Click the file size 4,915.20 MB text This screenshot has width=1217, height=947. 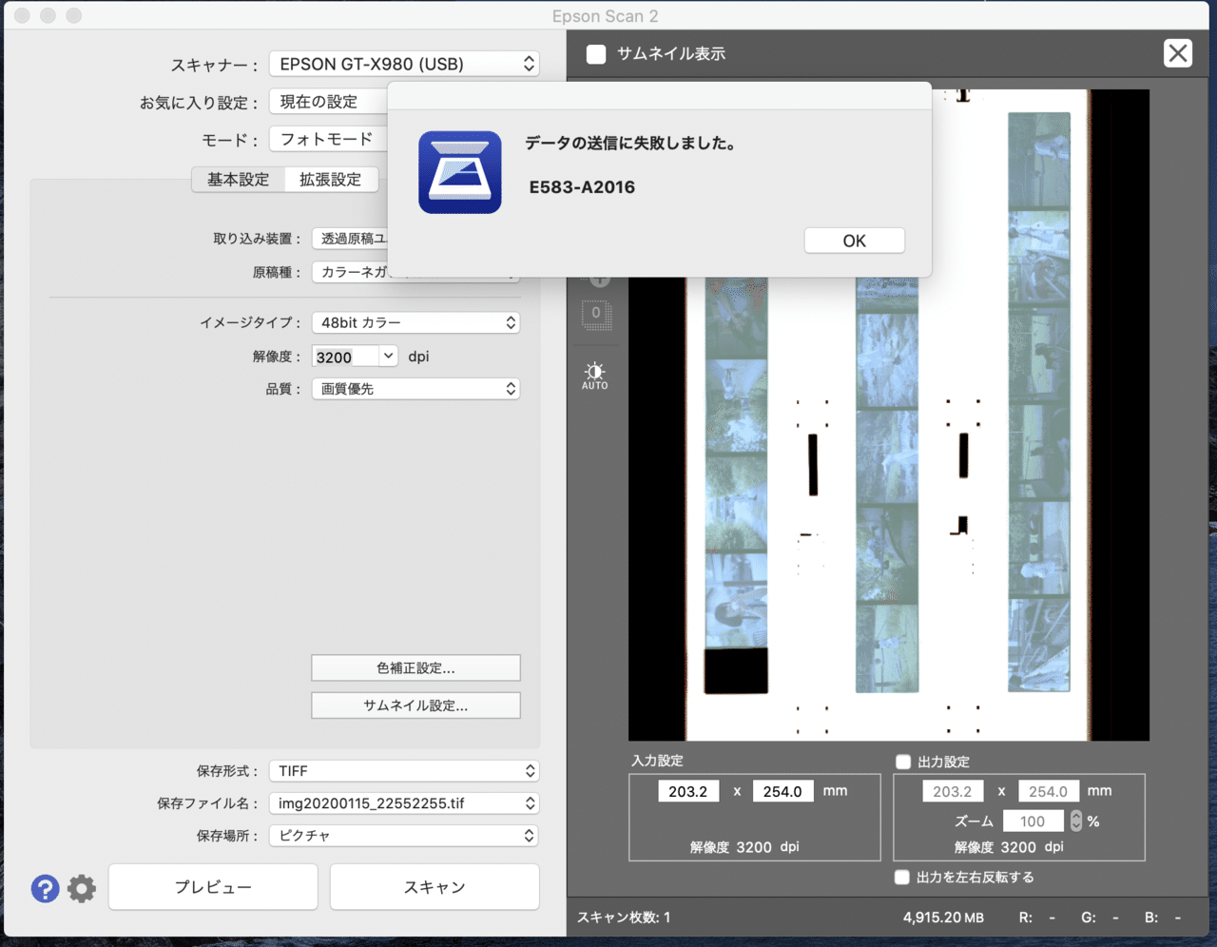point(943,918)
